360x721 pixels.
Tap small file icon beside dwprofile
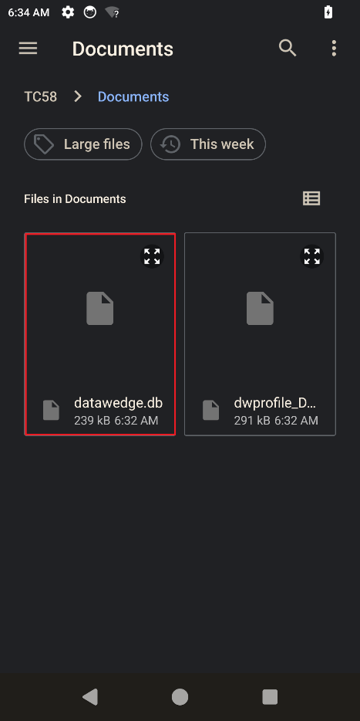(x=211, y=410)
